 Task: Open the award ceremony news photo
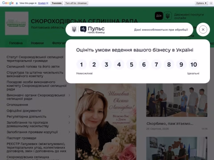coord(177,100)
